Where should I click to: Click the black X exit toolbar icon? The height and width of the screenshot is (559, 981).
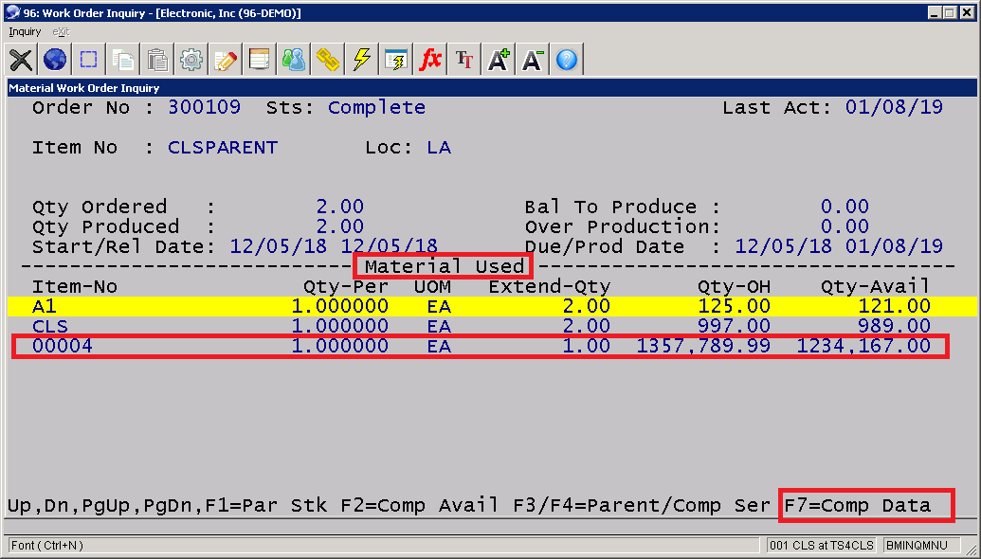21,60
